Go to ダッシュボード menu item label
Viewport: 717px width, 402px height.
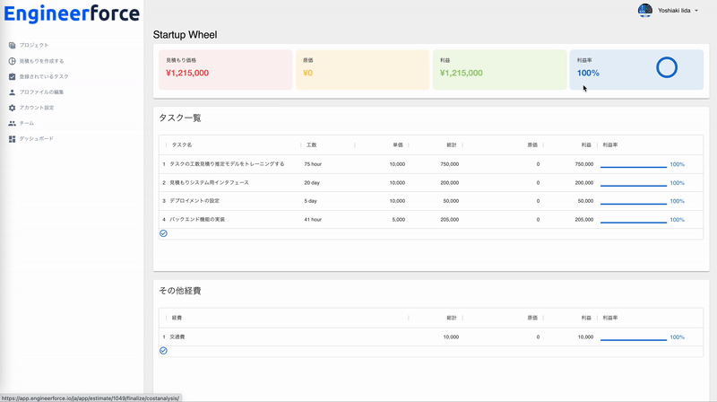tap(37, 139)
